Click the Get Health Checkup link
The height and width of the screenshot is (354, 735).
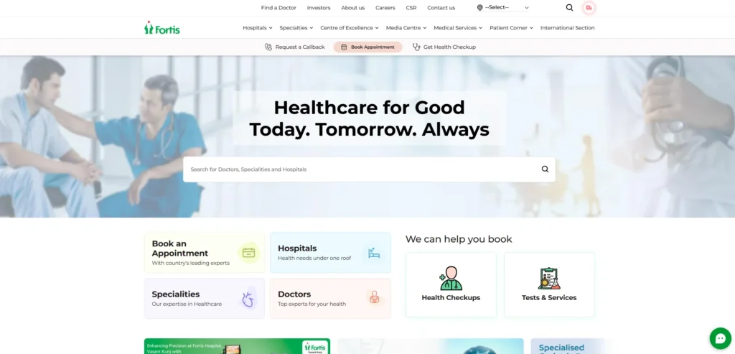(444, 47)
